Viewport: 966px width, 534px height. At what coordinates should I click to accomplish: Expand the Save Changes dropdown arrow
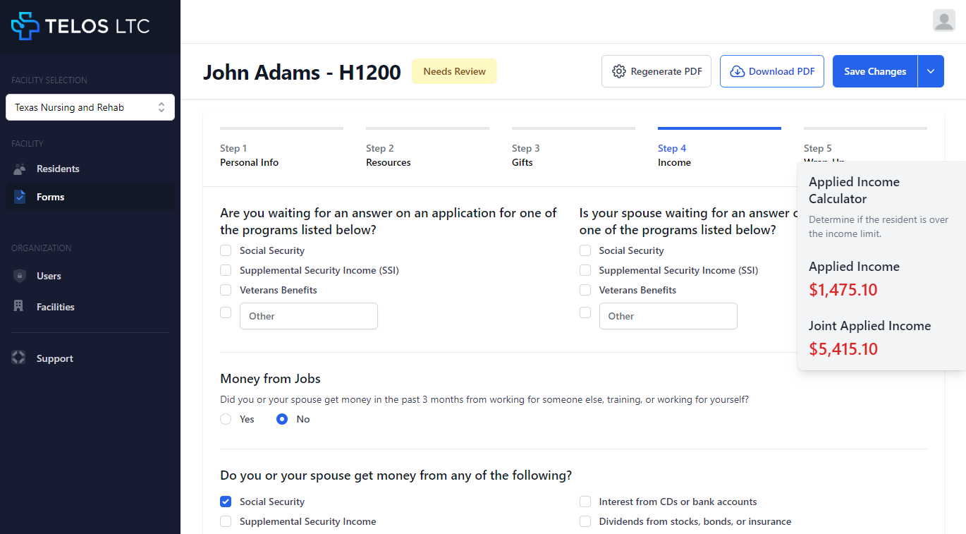(x=931, y=71)
